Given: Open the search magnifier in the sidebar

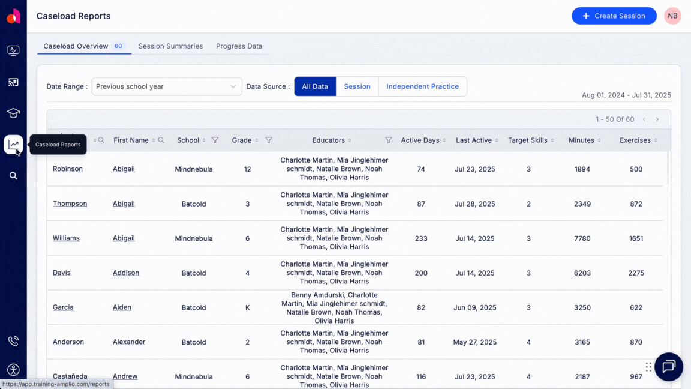Looking at the screenshot, I should [x=13, y=176].
